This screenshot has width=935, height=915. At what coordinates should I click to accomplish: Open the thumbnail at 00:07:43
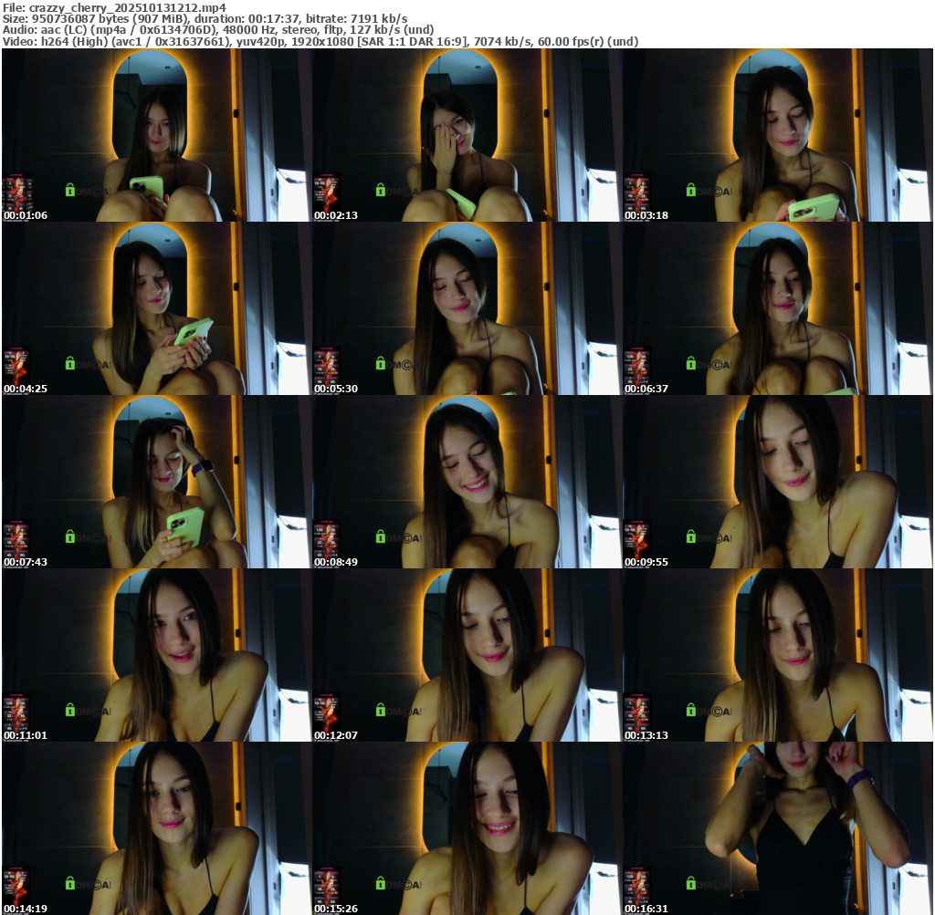tap(157, 482)
